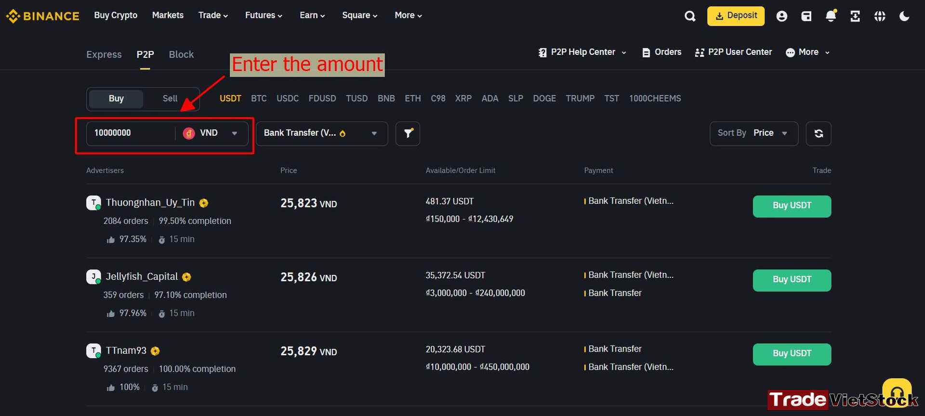Viewport: 925px width, 416px height.
Task: Click Thuongnhan_Uy_Tin verified badge
Action: click(204, 203)
